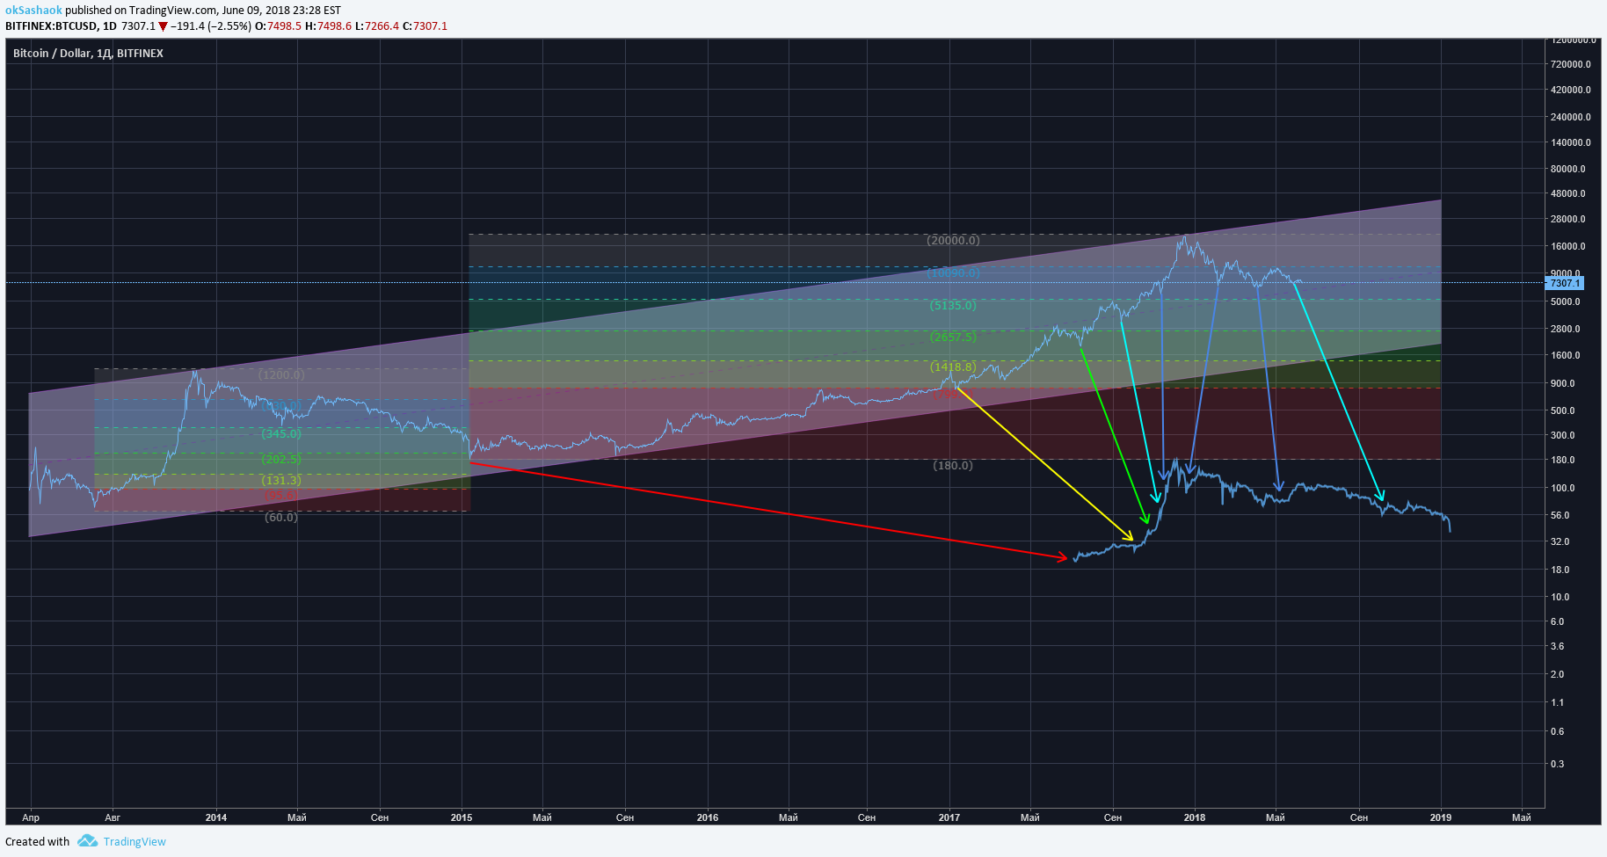
Task: Click the Авг label on time axis
Action: point(113,817)
